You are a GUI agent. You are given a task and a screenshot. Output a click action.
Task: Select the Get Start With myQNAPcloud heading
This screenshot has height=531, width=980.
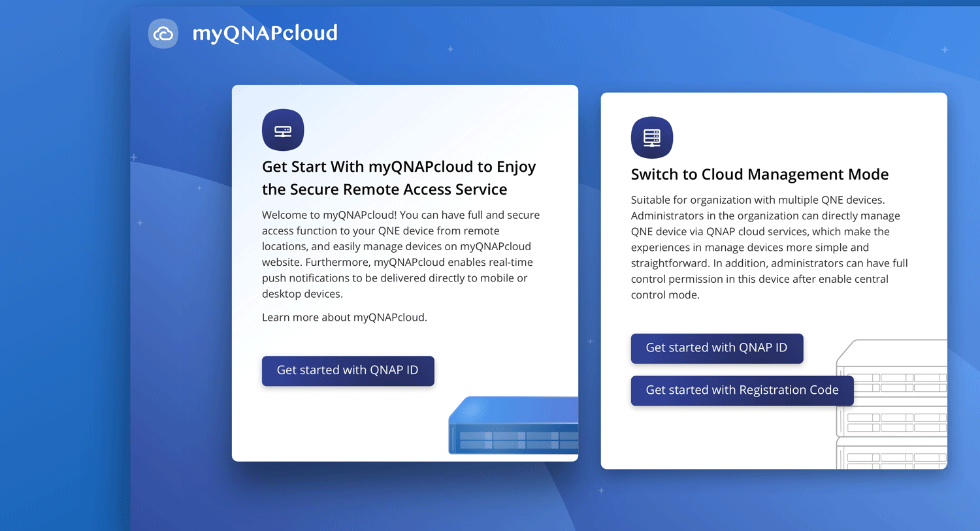(399, 178)
